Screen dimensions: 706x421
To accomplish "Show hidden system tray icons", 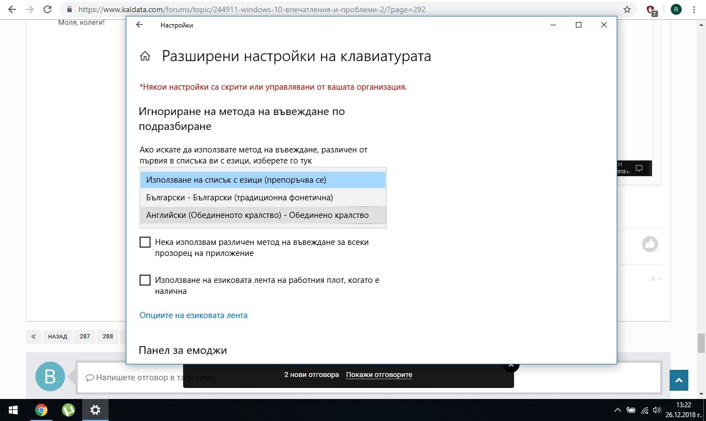I will pyautogui.click(x=618, y=410).
